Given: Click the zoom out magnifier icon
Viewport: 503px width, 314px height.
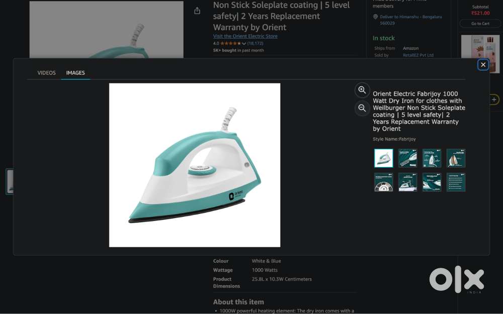Looking at the screenshot, I should (x=362, y=108).
